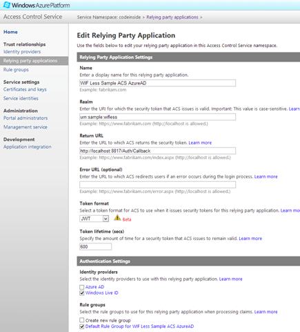
Task: Click the yellow warning icon beside Beta
Action: coord(117,217)
